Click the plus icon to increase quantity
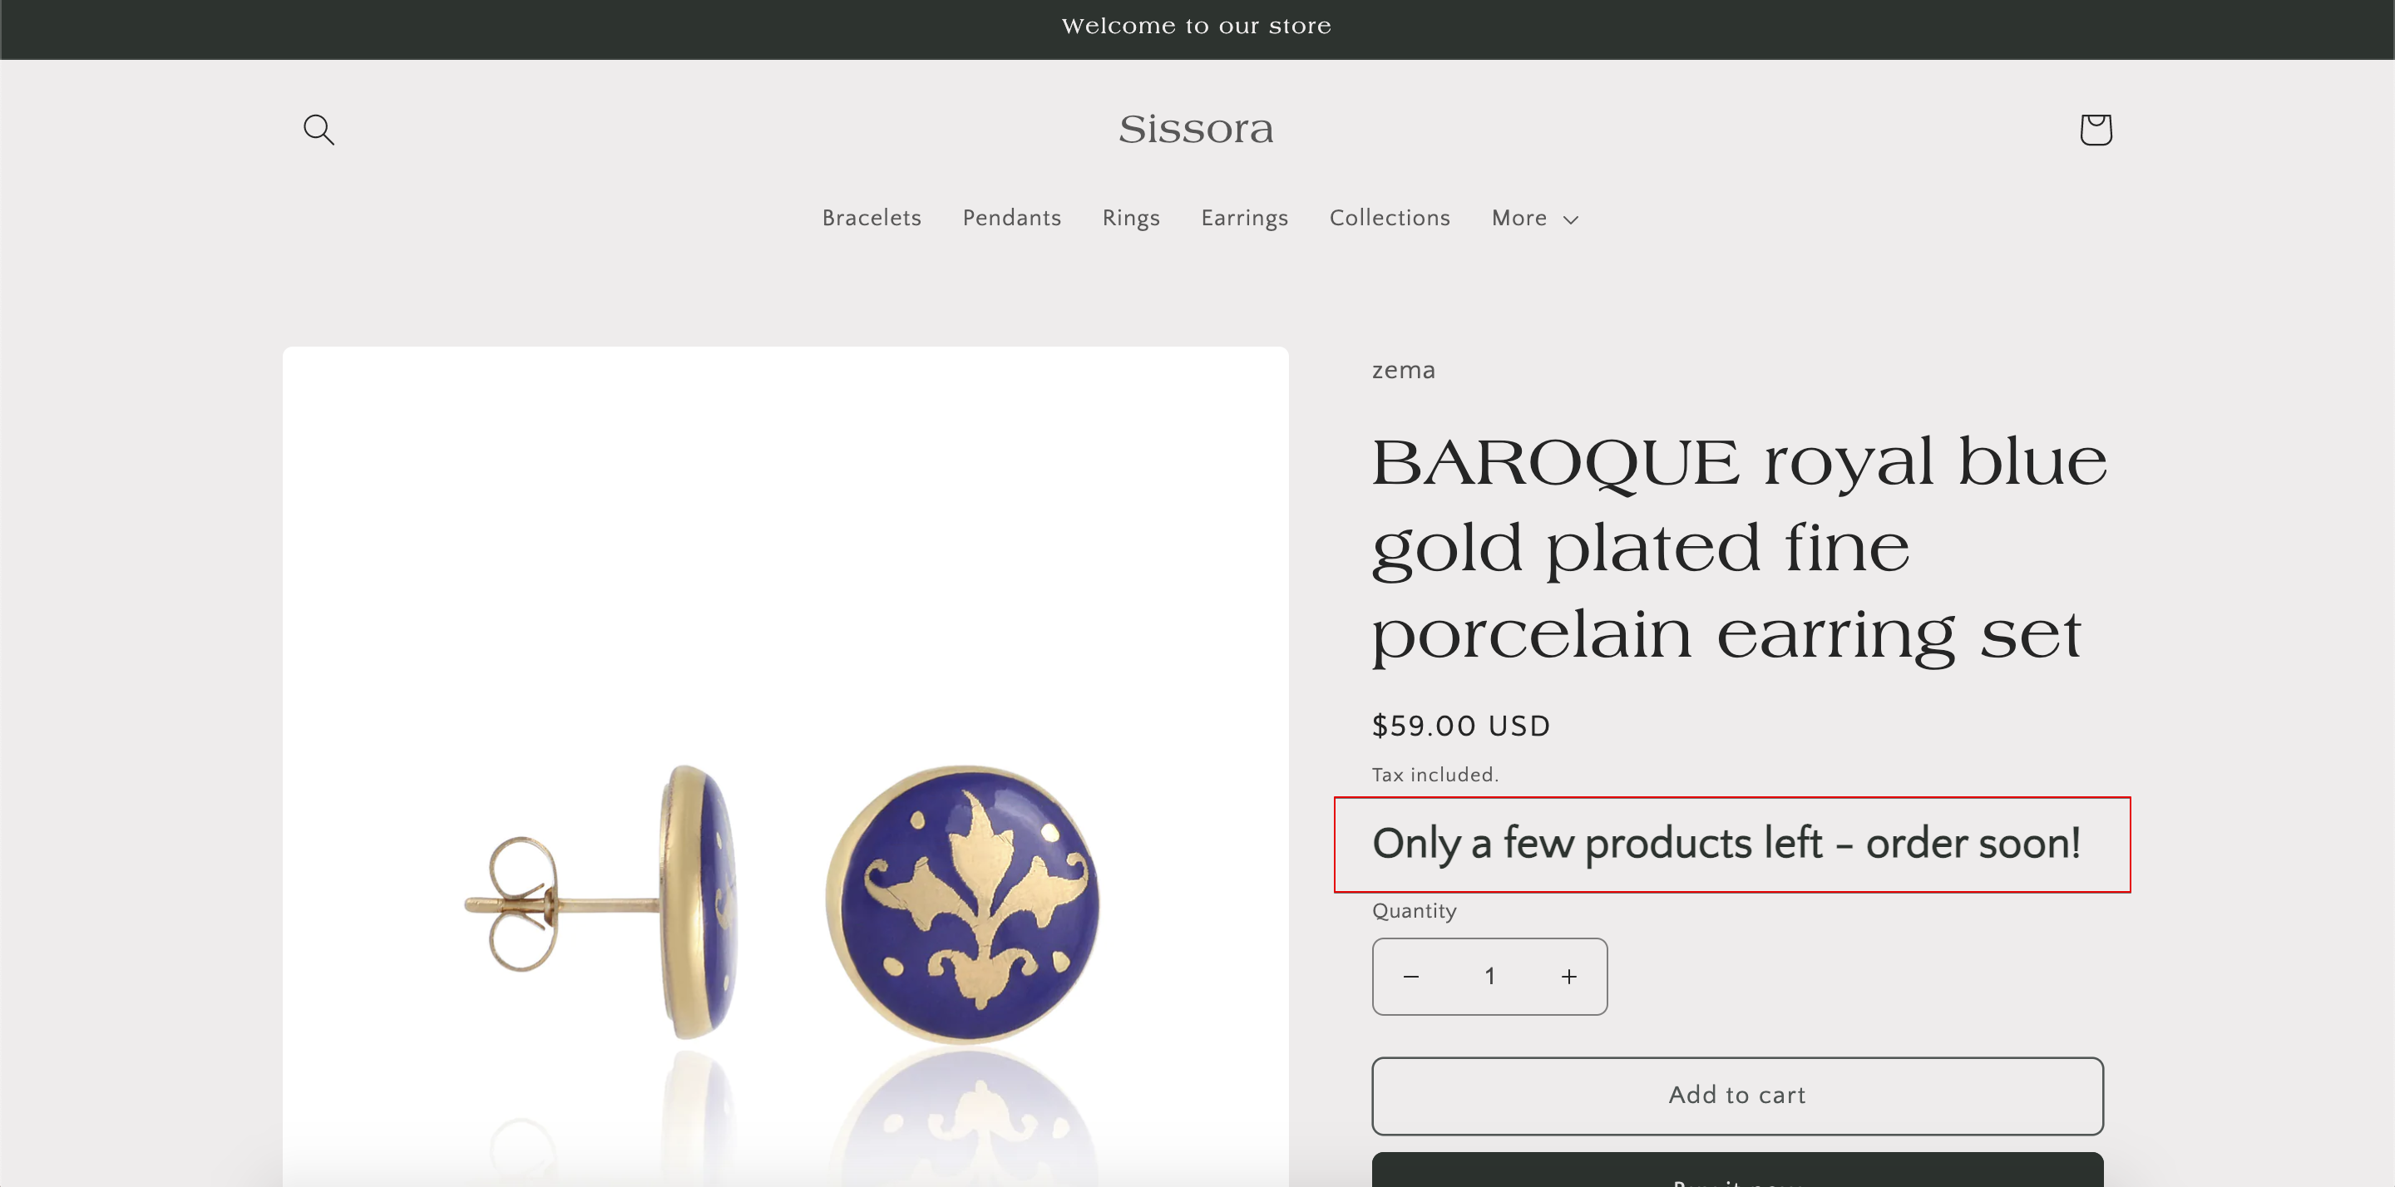This screenshot has height=1187, width=2395. [x=1568, y=976]
